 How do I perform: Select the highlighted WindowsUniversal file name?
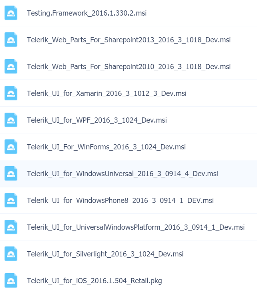pyautogui.click(x=122, y=174)
